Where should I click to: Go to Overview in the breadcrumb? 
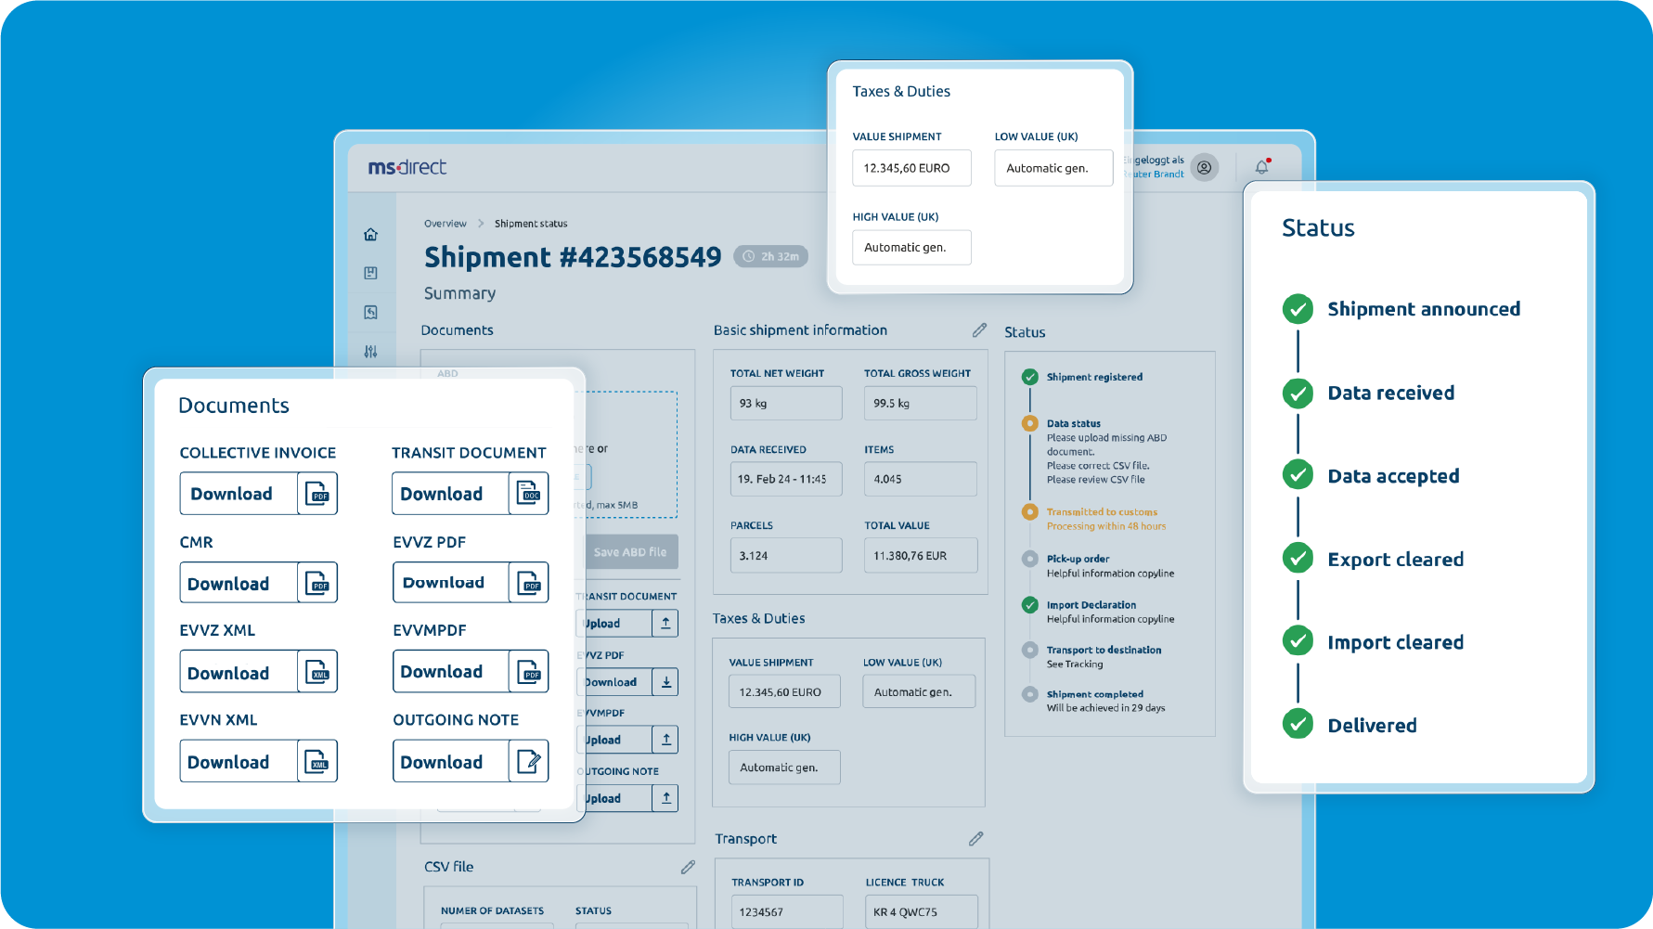tap(446, 224)
